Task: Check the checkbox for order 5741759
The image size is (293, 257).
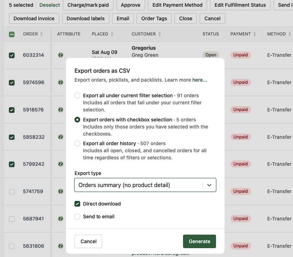Action: [12, 191]
